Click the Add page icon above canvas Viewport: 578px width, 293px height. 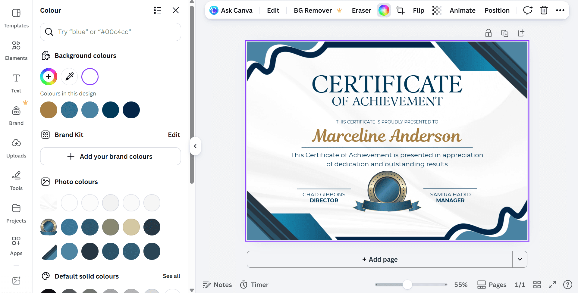pos(521,33)
